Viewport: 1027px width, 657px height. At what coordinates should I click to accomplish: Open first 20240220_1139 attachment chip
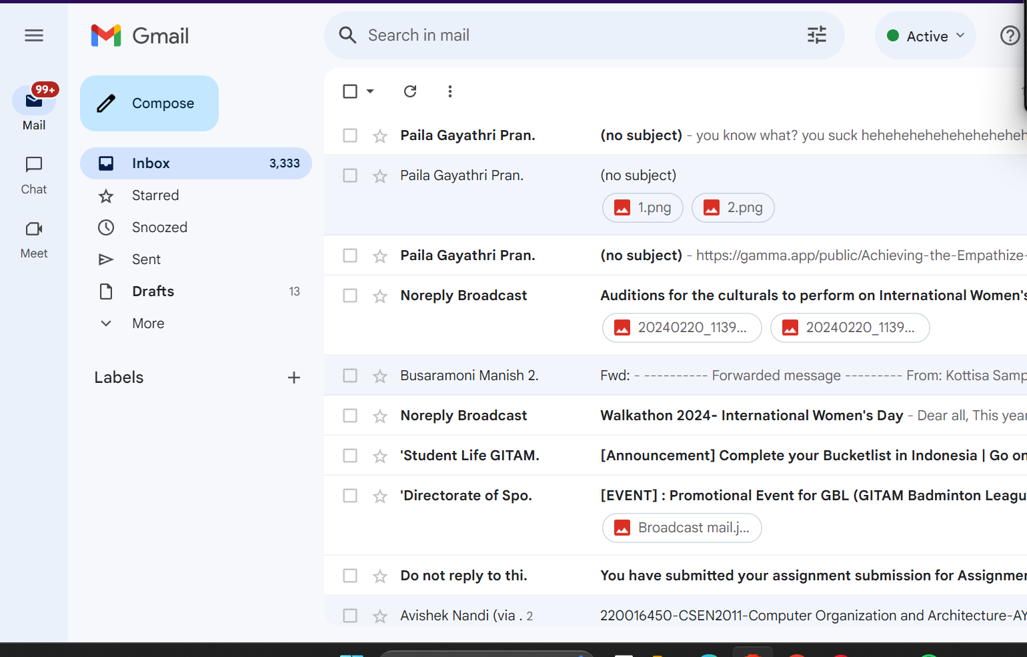[x=682, y=327]
